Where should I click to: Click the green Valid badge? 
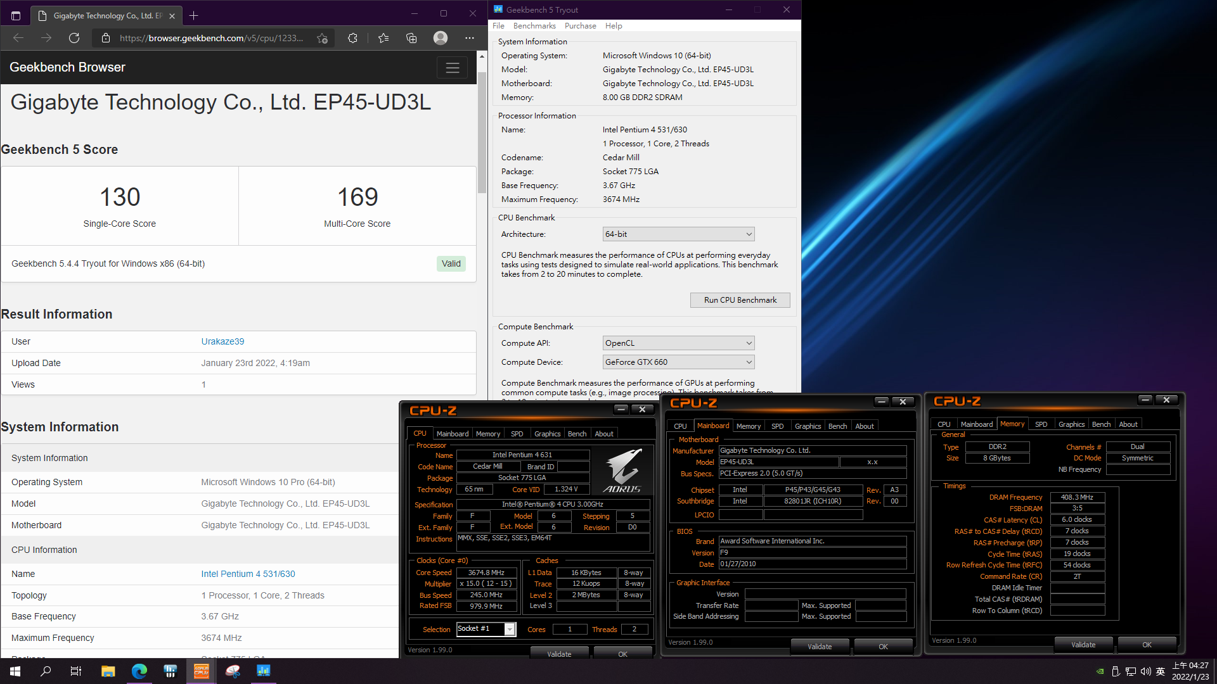pyautogui.click(x=451, y=263)
